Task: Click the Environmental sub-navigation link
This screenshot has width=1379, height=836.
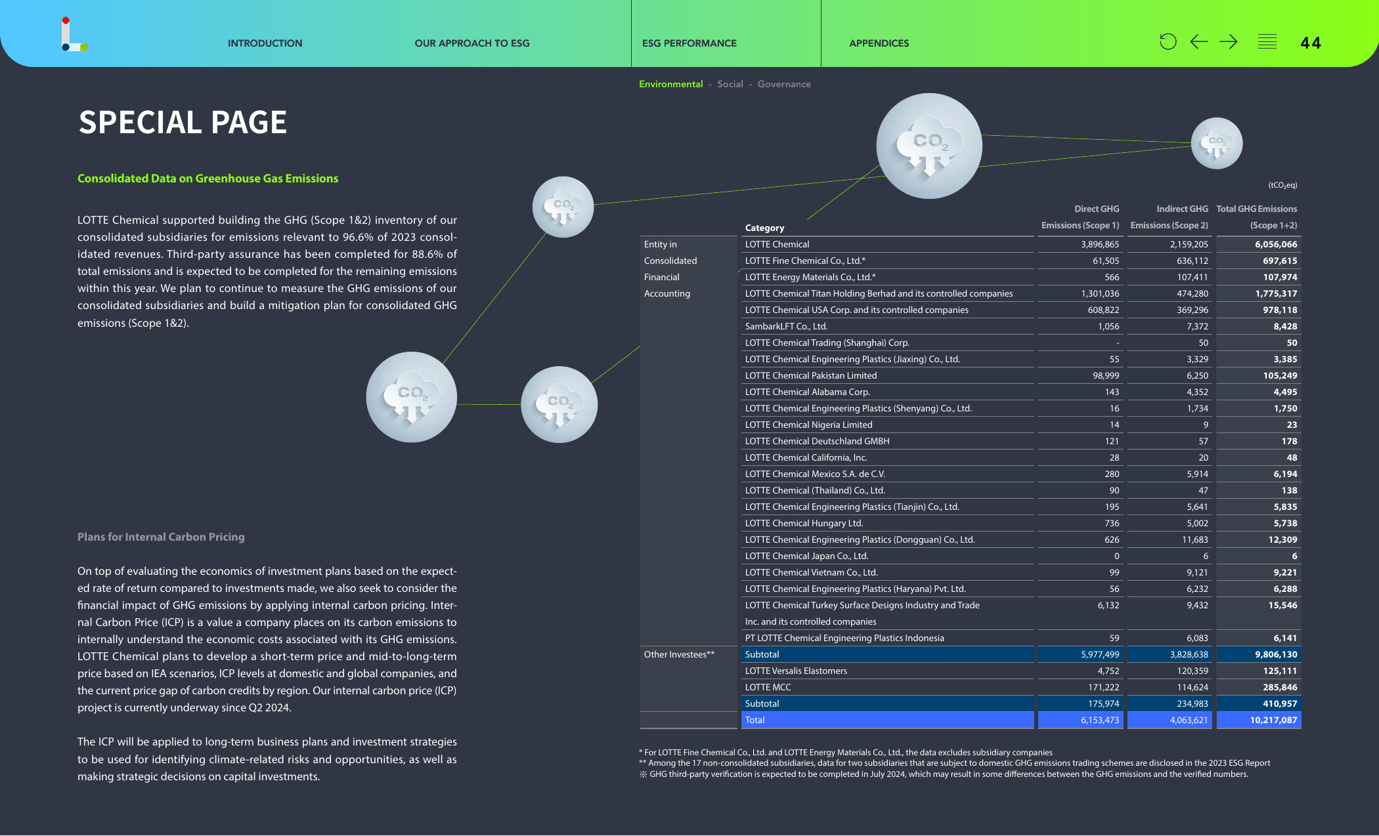Action: [x=670, y=84]
